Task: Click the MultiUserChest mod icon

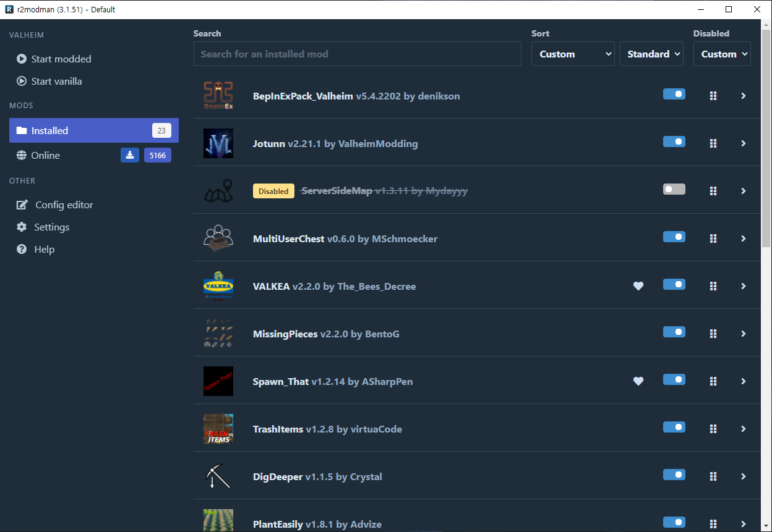Action: [218, 239]
